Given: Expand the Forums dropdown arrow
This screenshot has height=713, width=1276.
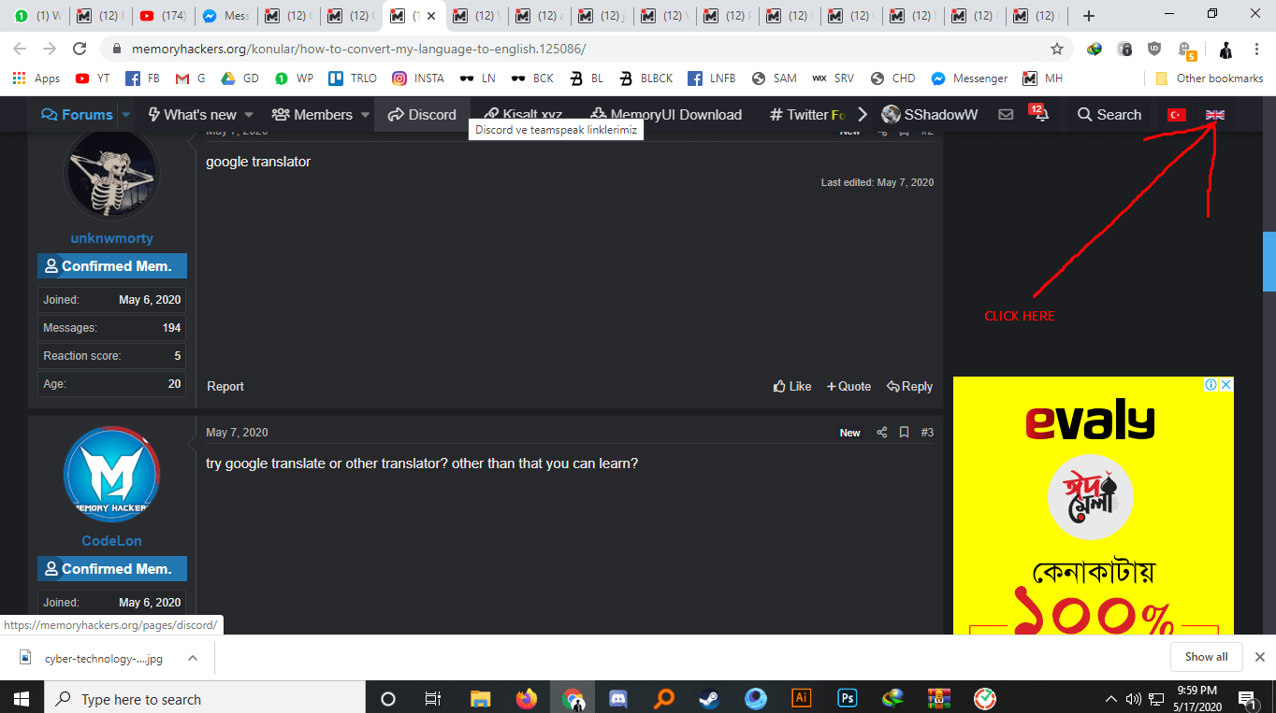Looking at the screenshot, I should pyautogui.click(x=125, y=115).
